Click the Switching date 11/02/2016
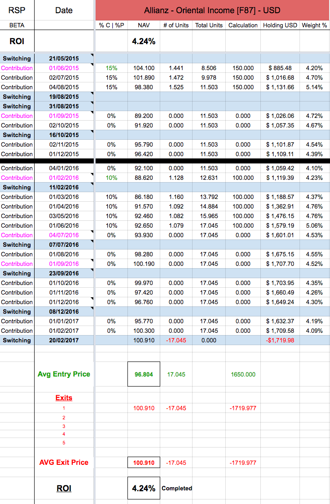 coord(64,188)
